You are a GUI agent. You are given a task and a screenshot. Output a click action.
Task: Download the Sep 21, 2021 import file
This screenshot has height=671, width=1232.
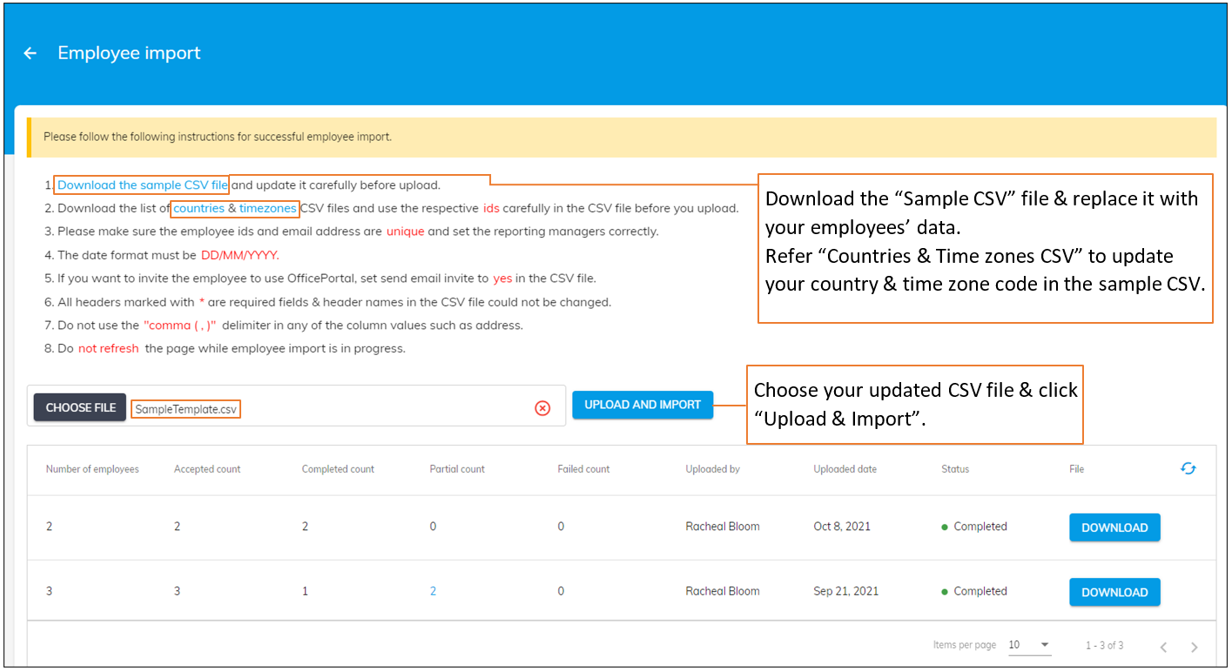[x=1114, y=592]
